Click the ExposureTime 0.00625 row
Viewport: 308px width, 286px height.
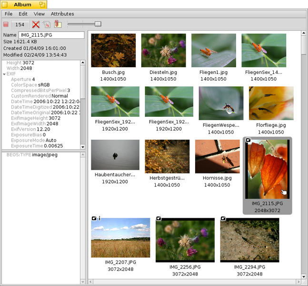pyautogui.click(x=37, y=146)
